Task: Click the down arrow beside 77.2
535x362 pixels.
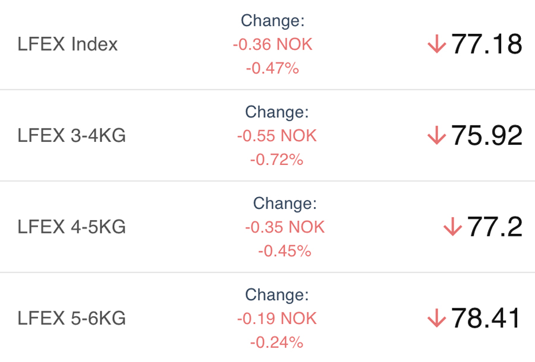Action: [x=452, y=227]
